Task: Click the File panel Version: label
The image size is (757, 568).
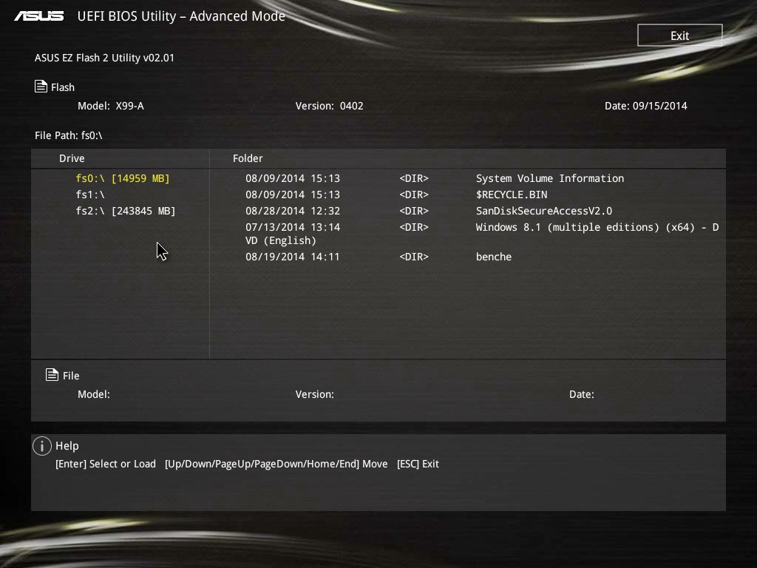Action: click(x=315, y=394)
